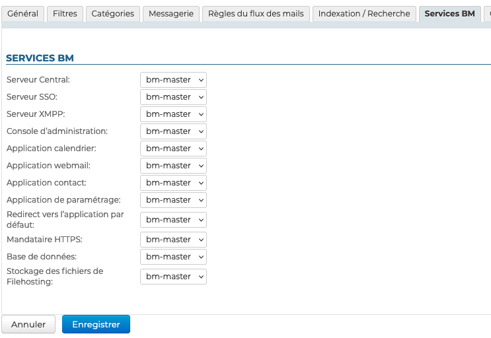Click the Enregistrer button

coord(96,325)
